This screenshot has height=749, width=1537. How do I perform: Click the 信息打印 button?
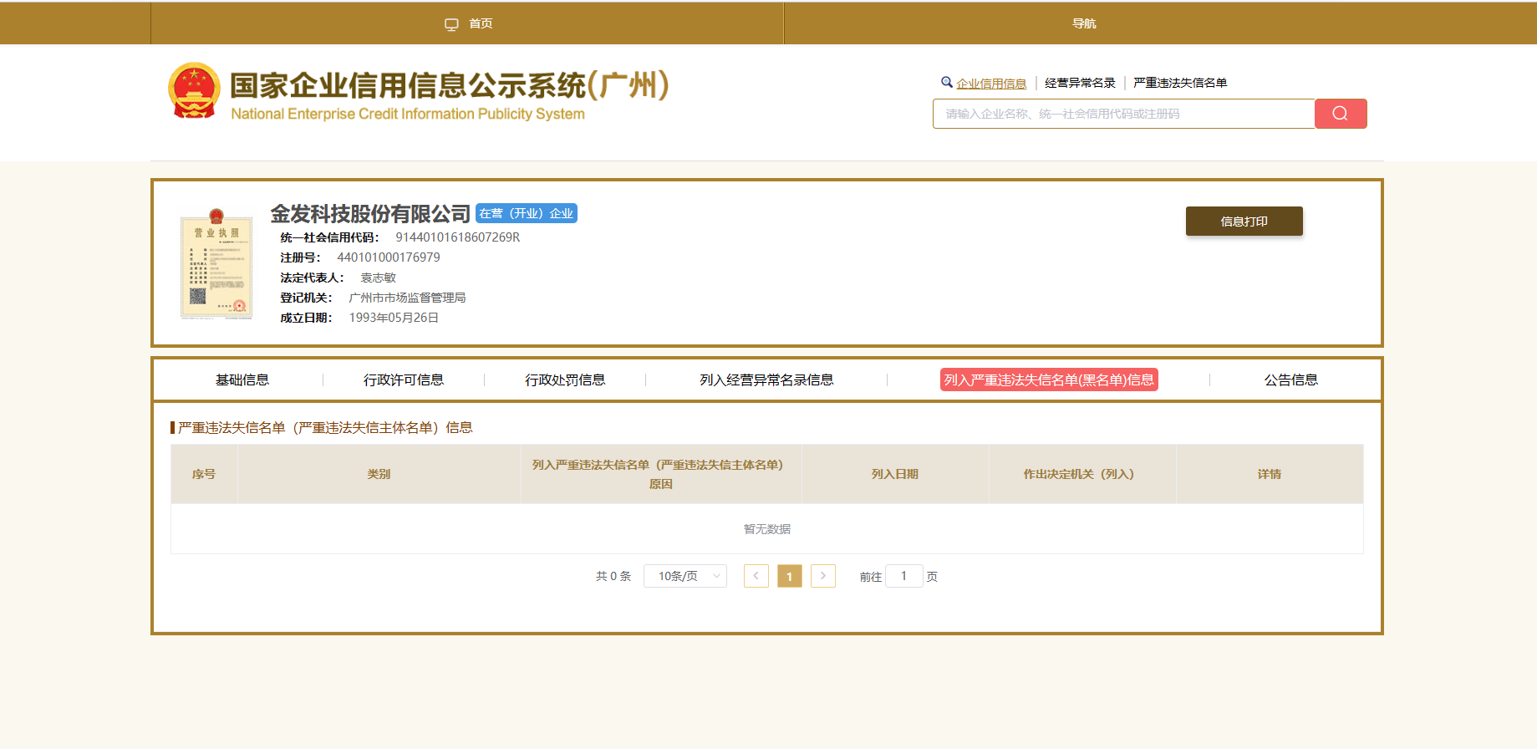pos(1244,222)
